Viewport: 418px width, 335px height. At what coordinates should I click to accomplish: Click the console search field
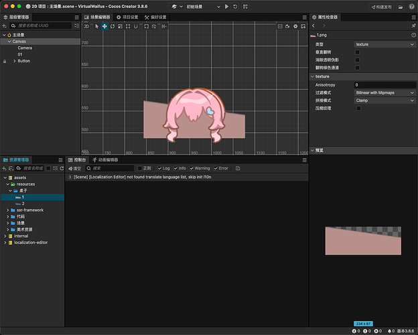(110, 168)
